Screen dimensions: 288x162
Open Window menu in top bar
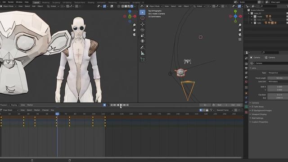coord(19,2)
